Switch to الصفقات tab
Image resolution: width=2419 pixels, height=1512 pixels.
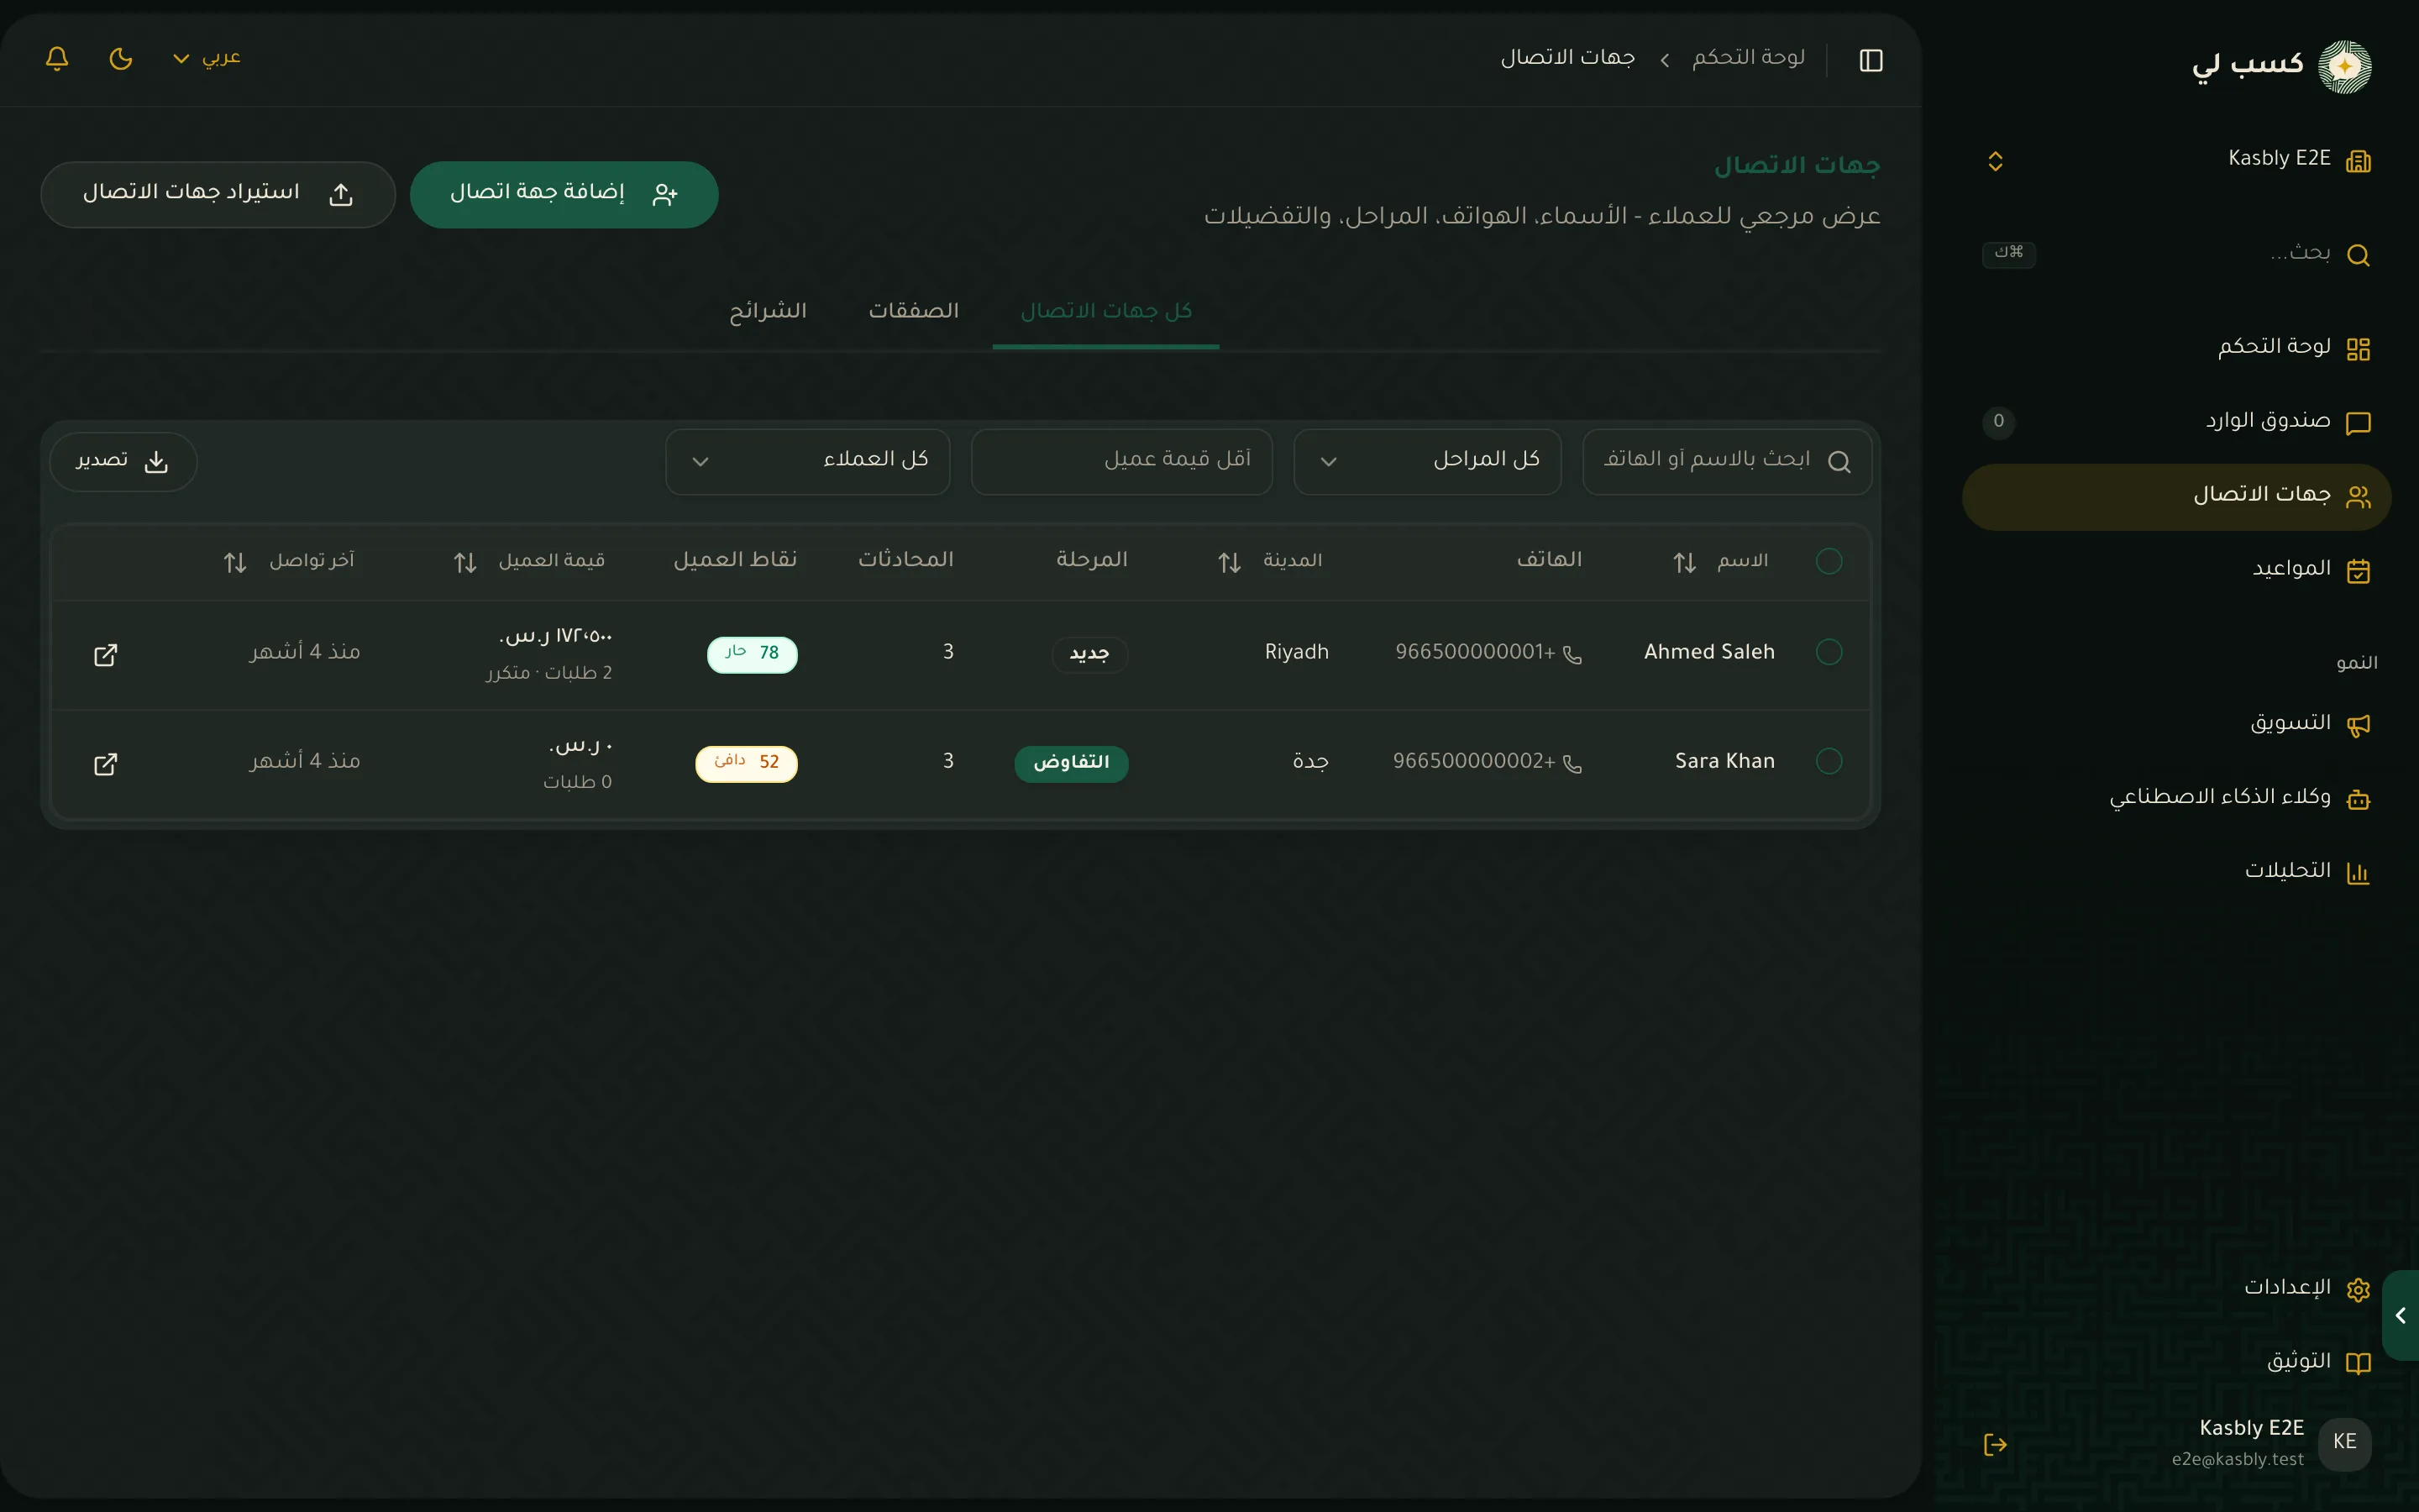(914, 312)
